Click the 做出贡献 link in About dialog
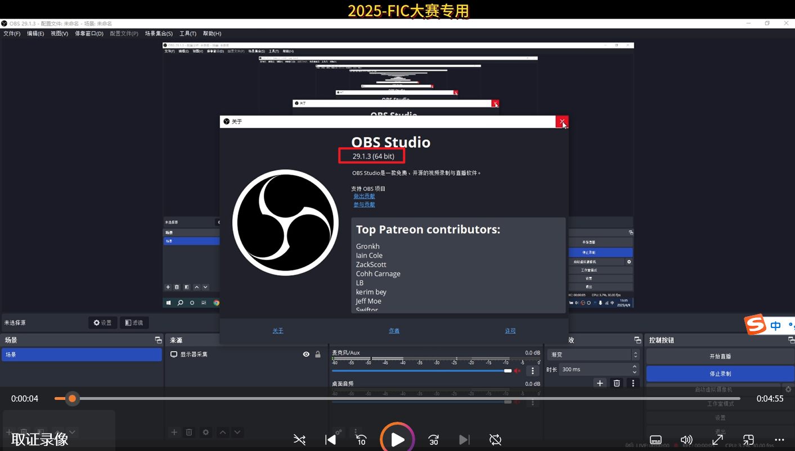The height and width of the screenshot is (451, 795). pos(364,196)
